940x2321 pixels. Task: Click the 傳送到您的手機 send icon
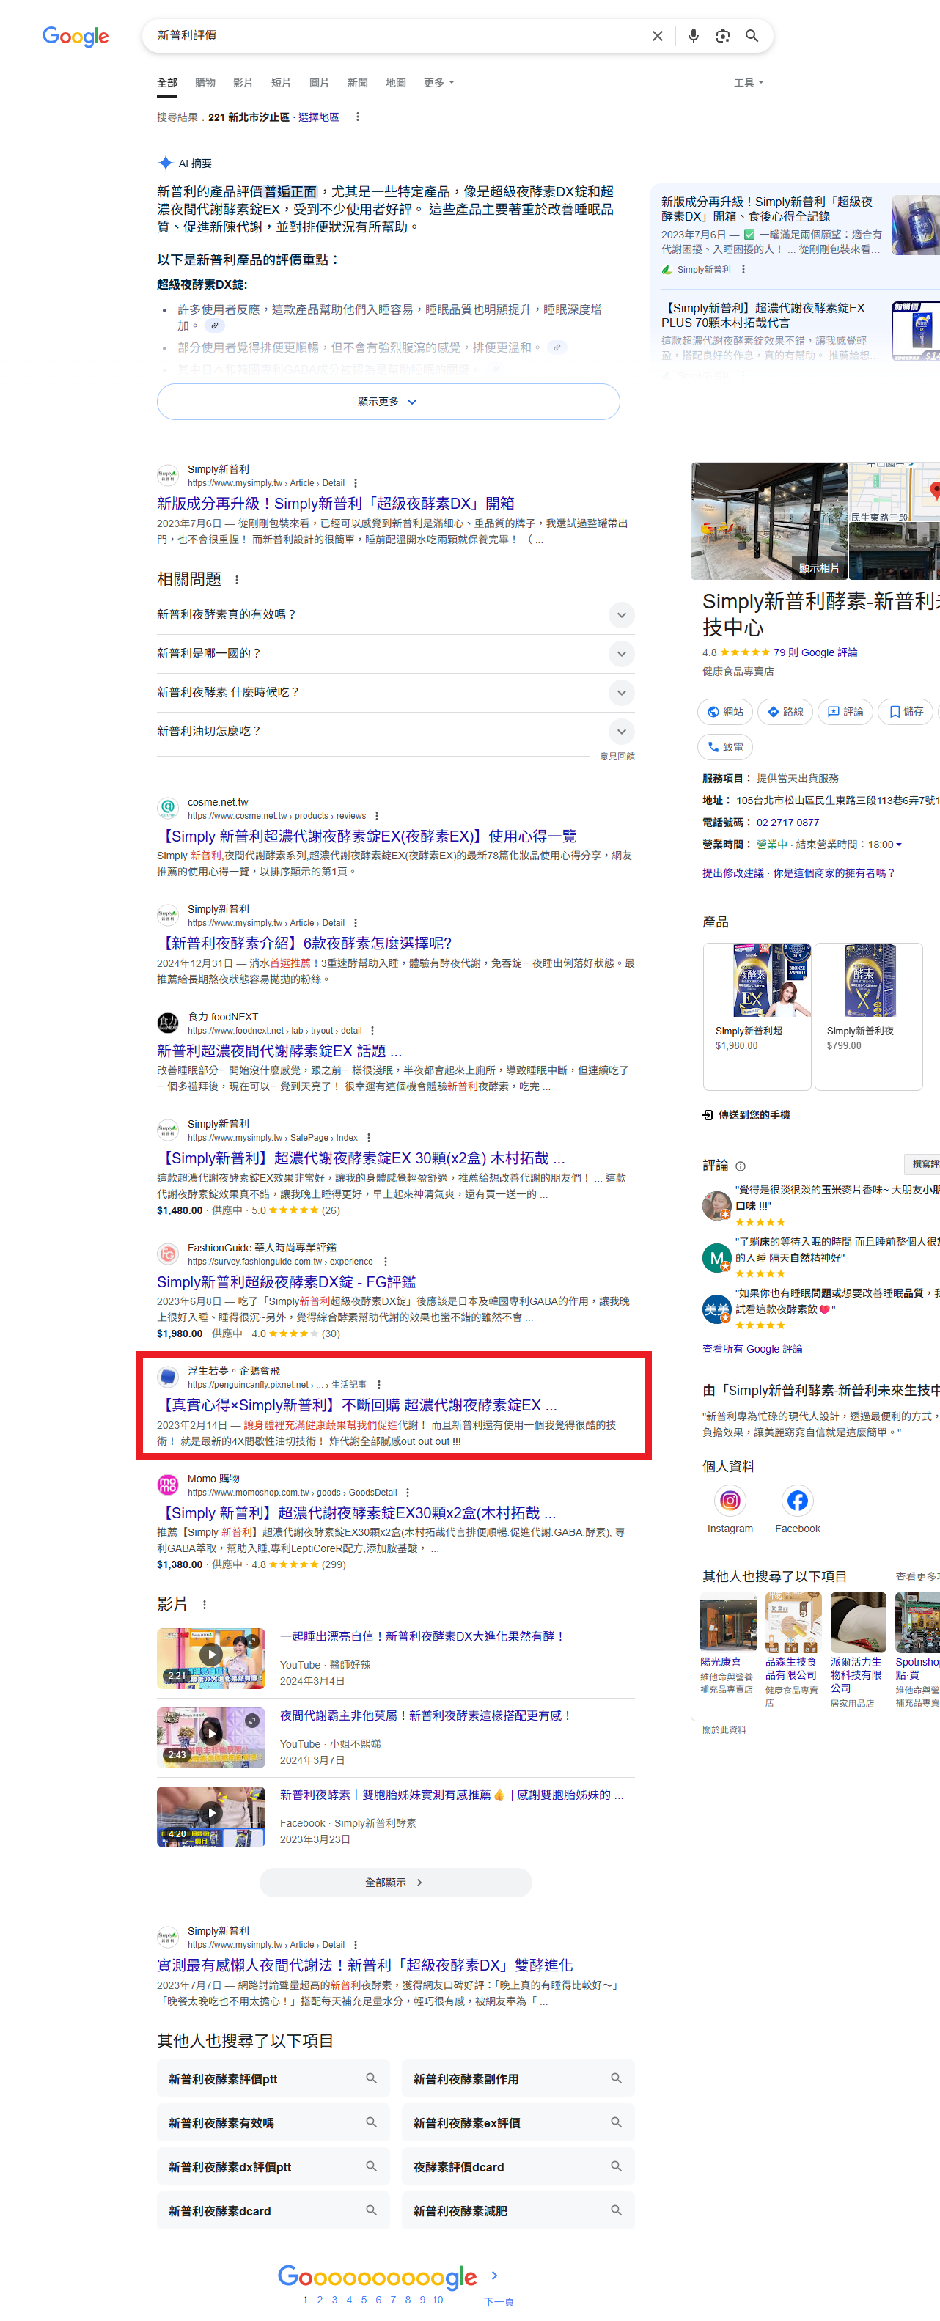click(708, 1116)
